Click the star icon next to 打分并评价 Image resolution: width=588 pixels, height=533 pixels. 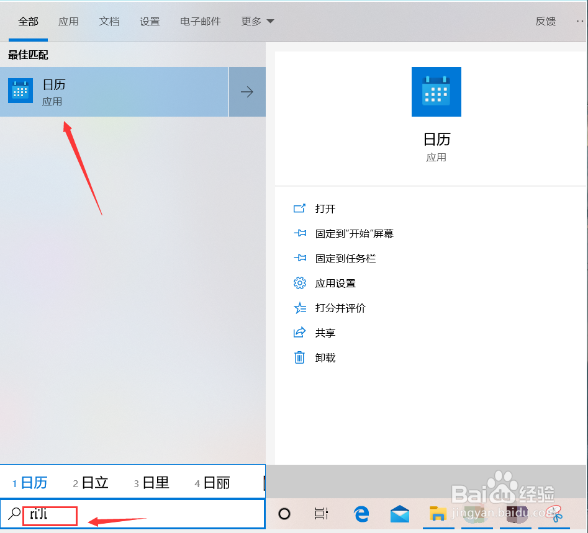(300, 308)
